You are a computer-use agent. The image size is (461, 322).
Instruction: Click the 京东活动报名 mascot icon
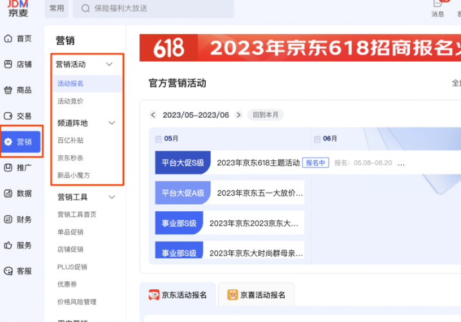(x=154, y=294)
